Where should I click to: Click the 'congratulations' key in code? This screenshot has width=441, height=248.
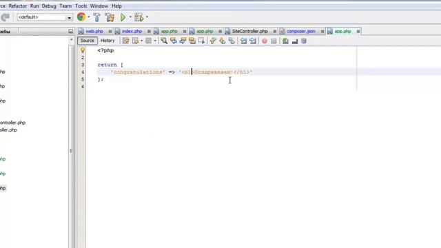pos(138,72)
